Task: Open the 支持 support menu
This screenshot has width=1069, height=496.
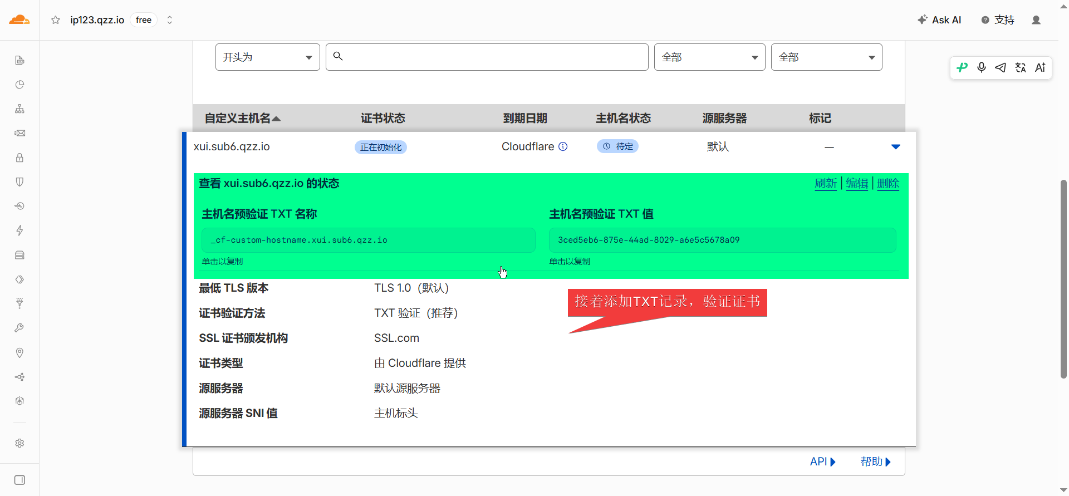Action: click(998, 20)
